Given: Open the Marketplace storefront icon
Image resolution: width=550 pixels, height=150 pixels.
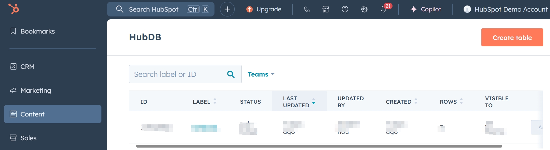Looking at the screenshot, I should click(x=326, y=9).
